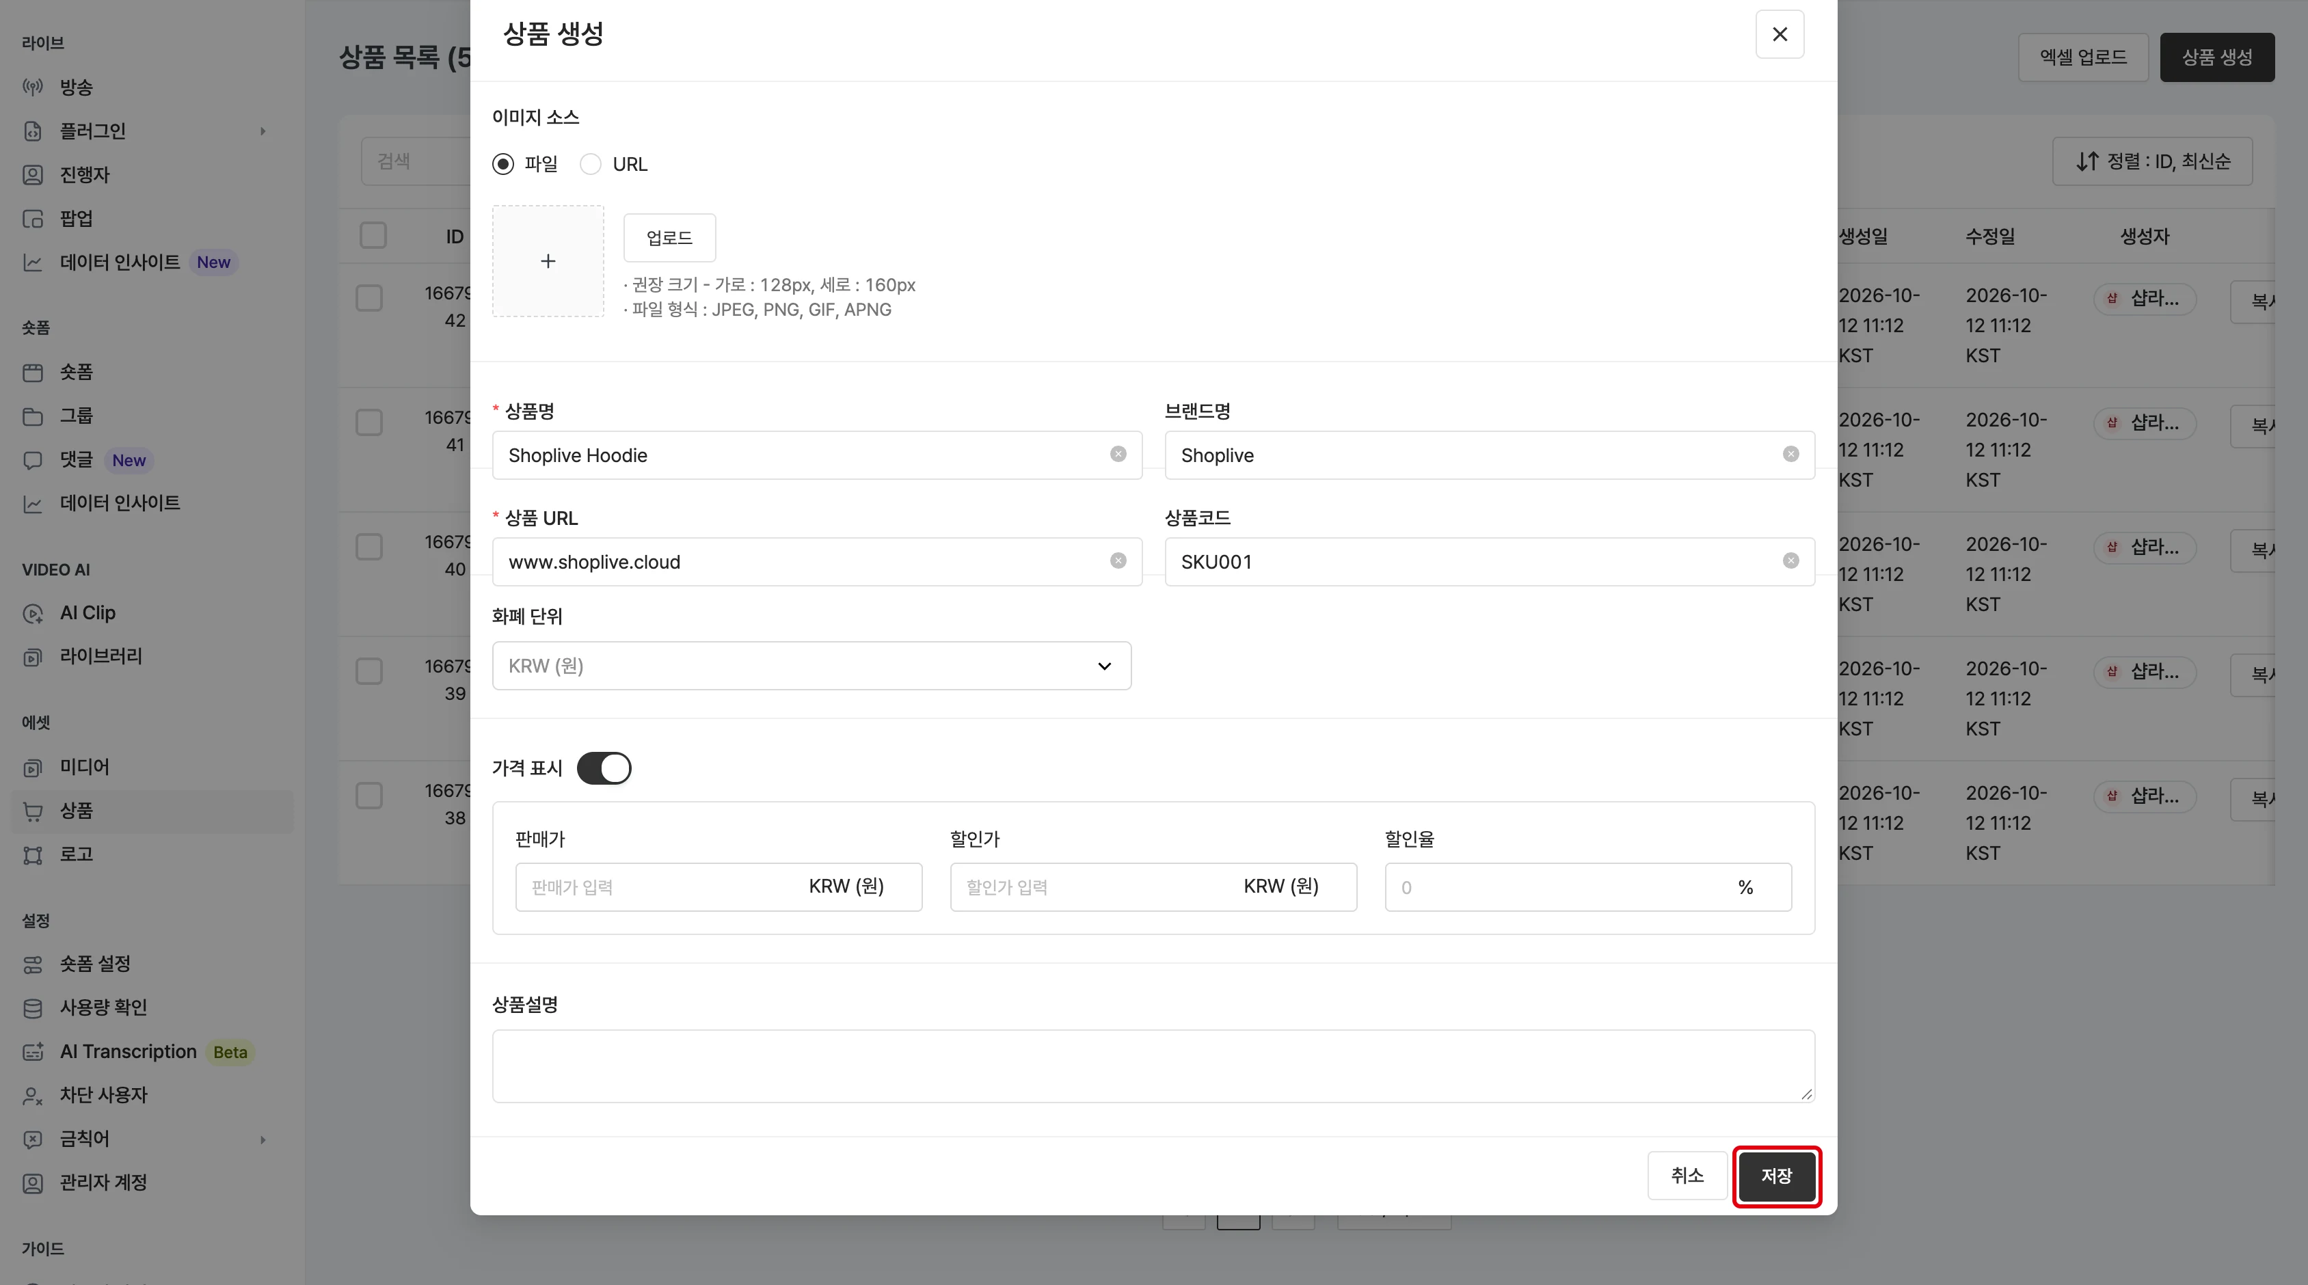
Task: Open the 정렬 : ID, 최신순 sort dropdown
Action: (x=2152, y=161)
